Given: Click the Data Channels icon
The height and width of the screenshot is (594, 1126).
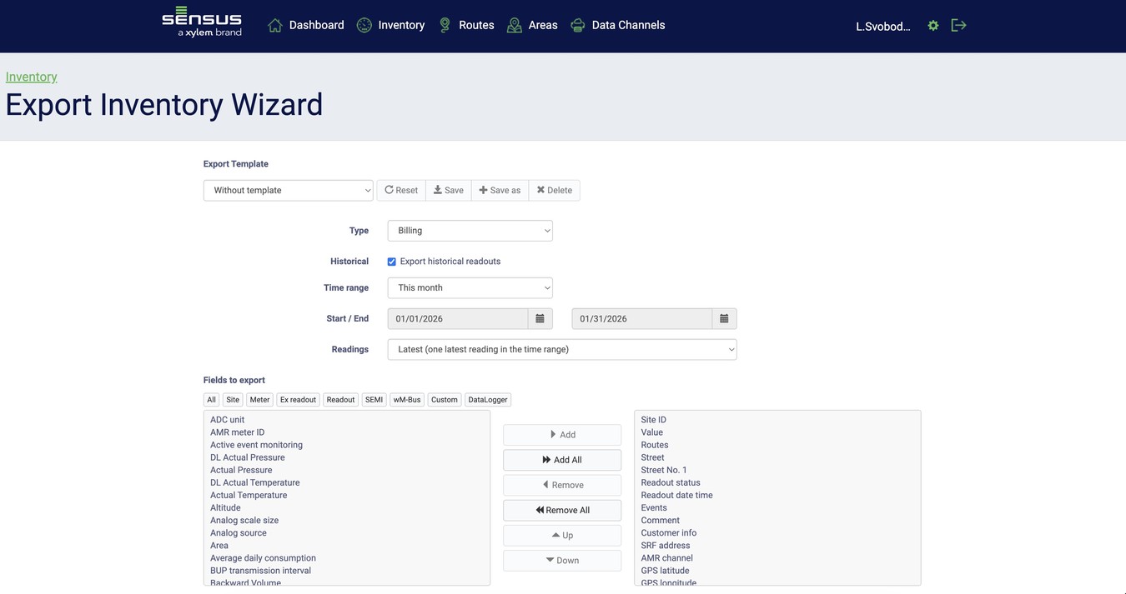Looking at the screenshot, I should pos(577,25).
